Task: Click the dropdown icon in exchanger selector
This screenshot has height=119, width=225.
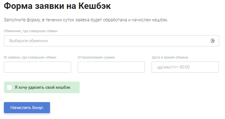Action: click(x=213, y=41)
